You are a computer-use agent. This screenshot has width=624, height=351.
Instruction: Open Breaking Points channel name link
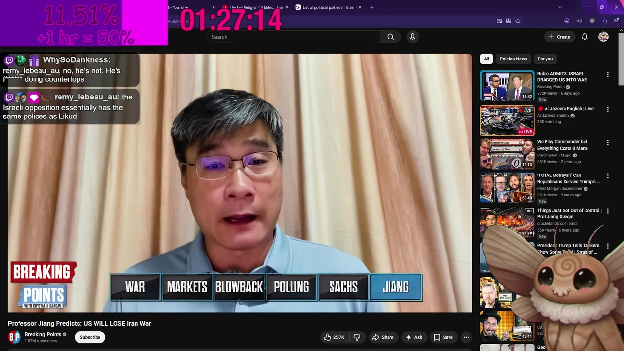coord(43,334)
